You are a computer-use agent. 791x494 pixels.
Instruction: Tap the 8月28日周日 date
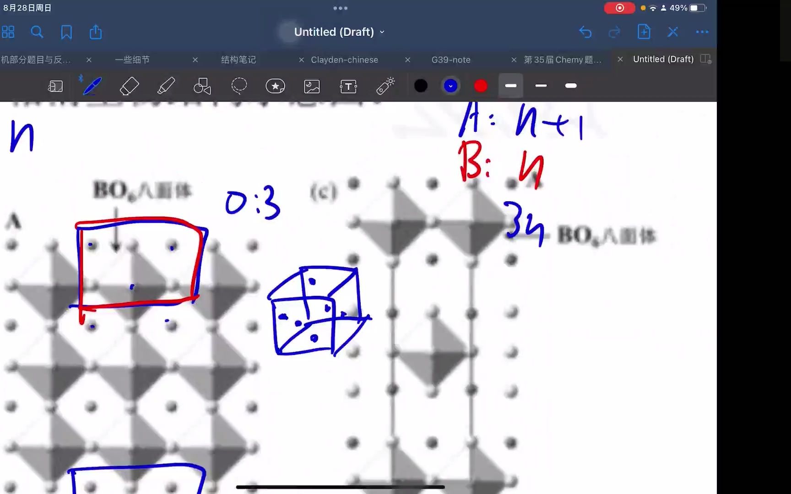(27, 8)
